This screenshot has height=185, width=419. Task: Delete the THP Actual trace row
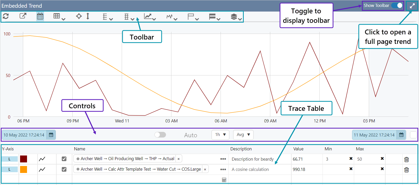pyautogui.click(x=407, y=159)
